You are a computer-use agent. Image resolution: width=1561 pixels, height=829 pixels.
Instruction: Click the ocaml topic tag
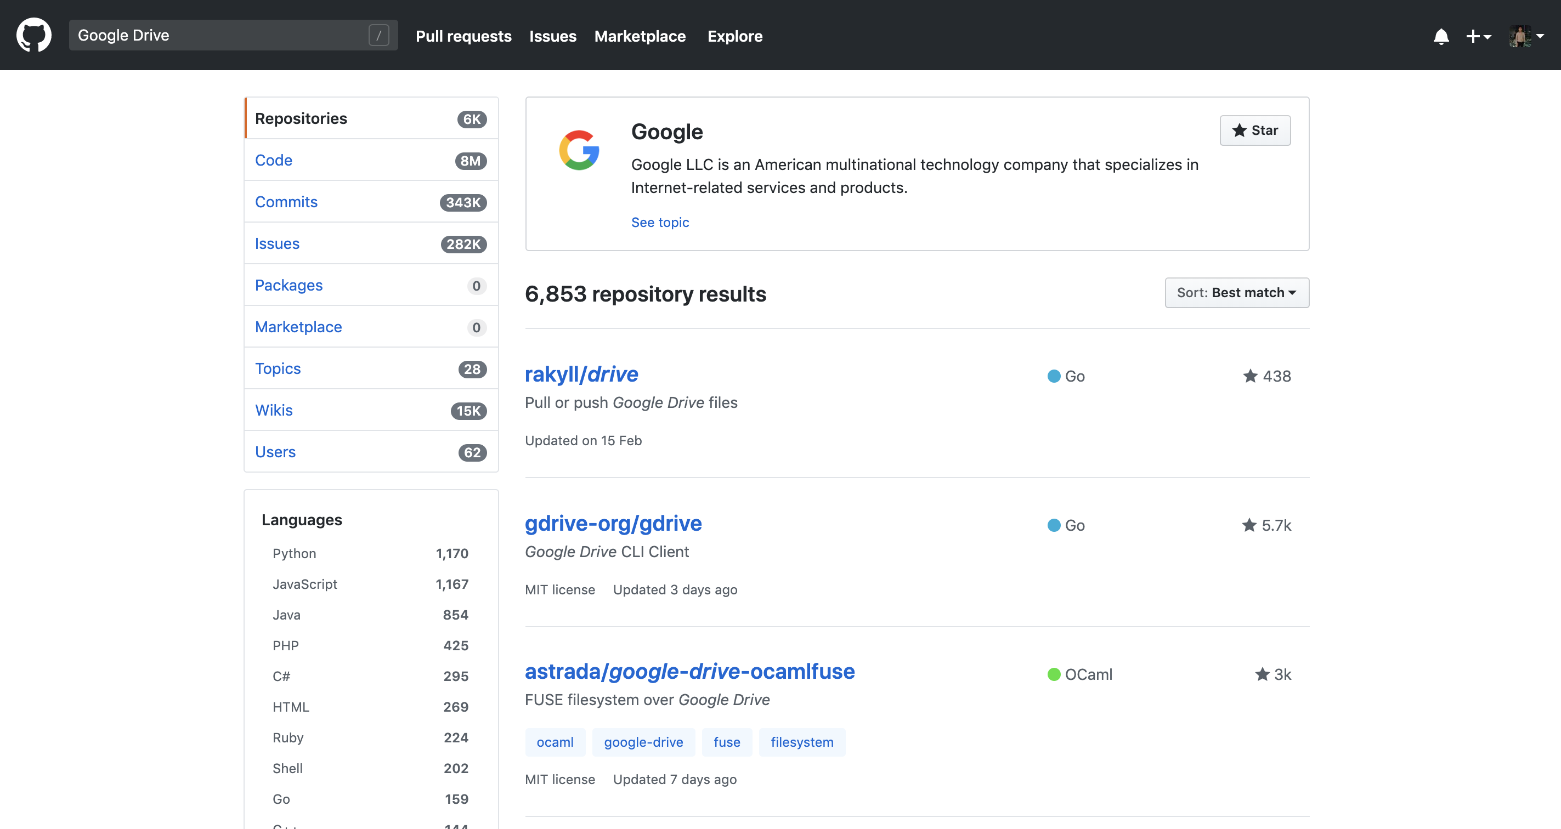[555, 742]
